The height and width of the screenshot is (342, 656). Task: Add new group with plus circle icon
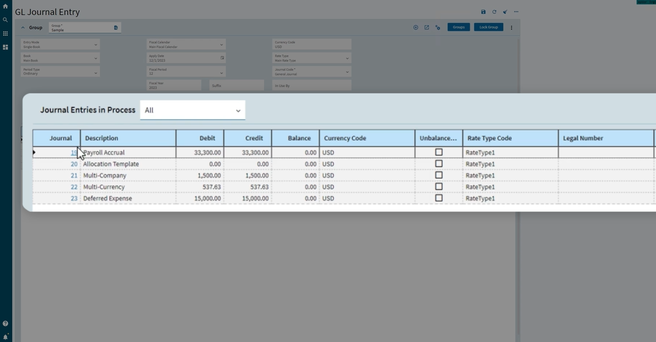[x=415, y=27]
